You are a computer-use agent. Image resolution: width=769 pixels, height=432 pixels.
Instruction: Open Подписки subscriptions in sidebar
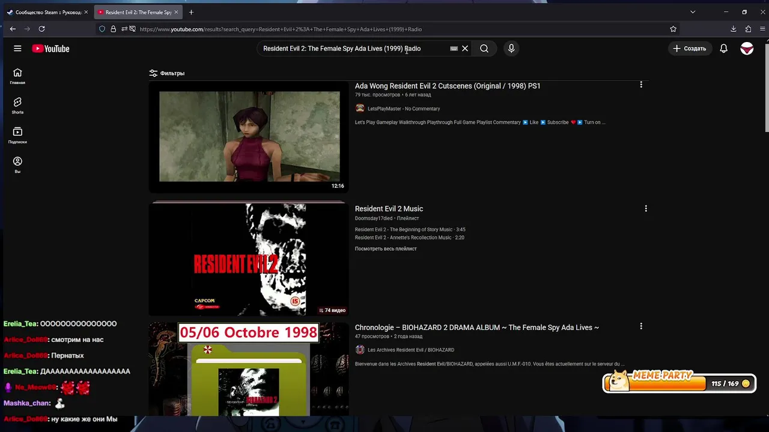pyautogui.click(x=17, y=136)
